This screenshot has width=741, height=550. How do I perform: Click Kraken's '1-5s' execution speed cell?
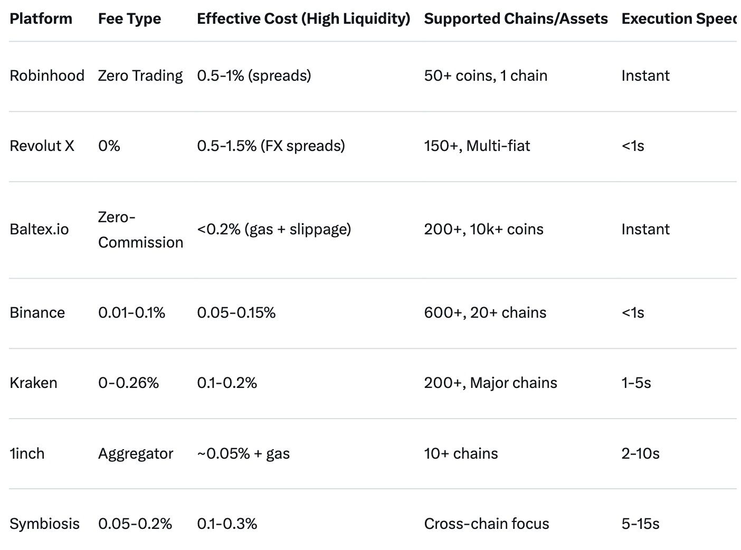click(636, 383)
